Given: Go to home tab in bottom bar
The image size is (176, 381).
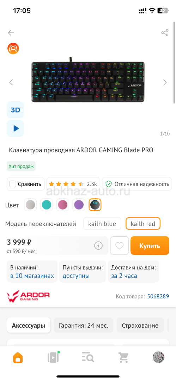Looking at the screenshot, I should coord(18,357).
